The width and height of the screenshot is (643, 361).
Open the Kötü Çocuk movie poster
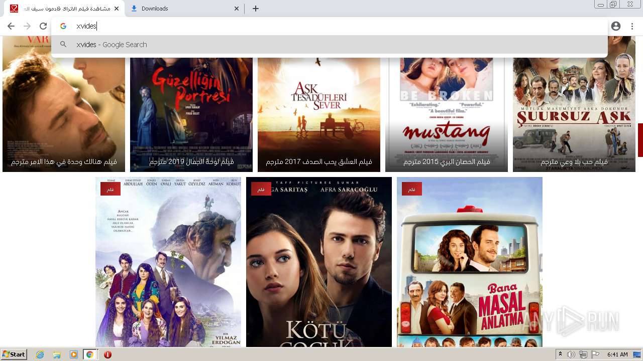coord(319,262)
